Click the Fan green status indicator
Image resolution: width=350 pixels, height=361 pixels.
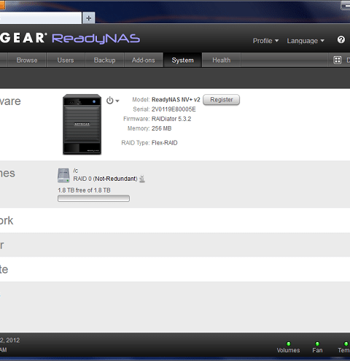pos(317,343)
